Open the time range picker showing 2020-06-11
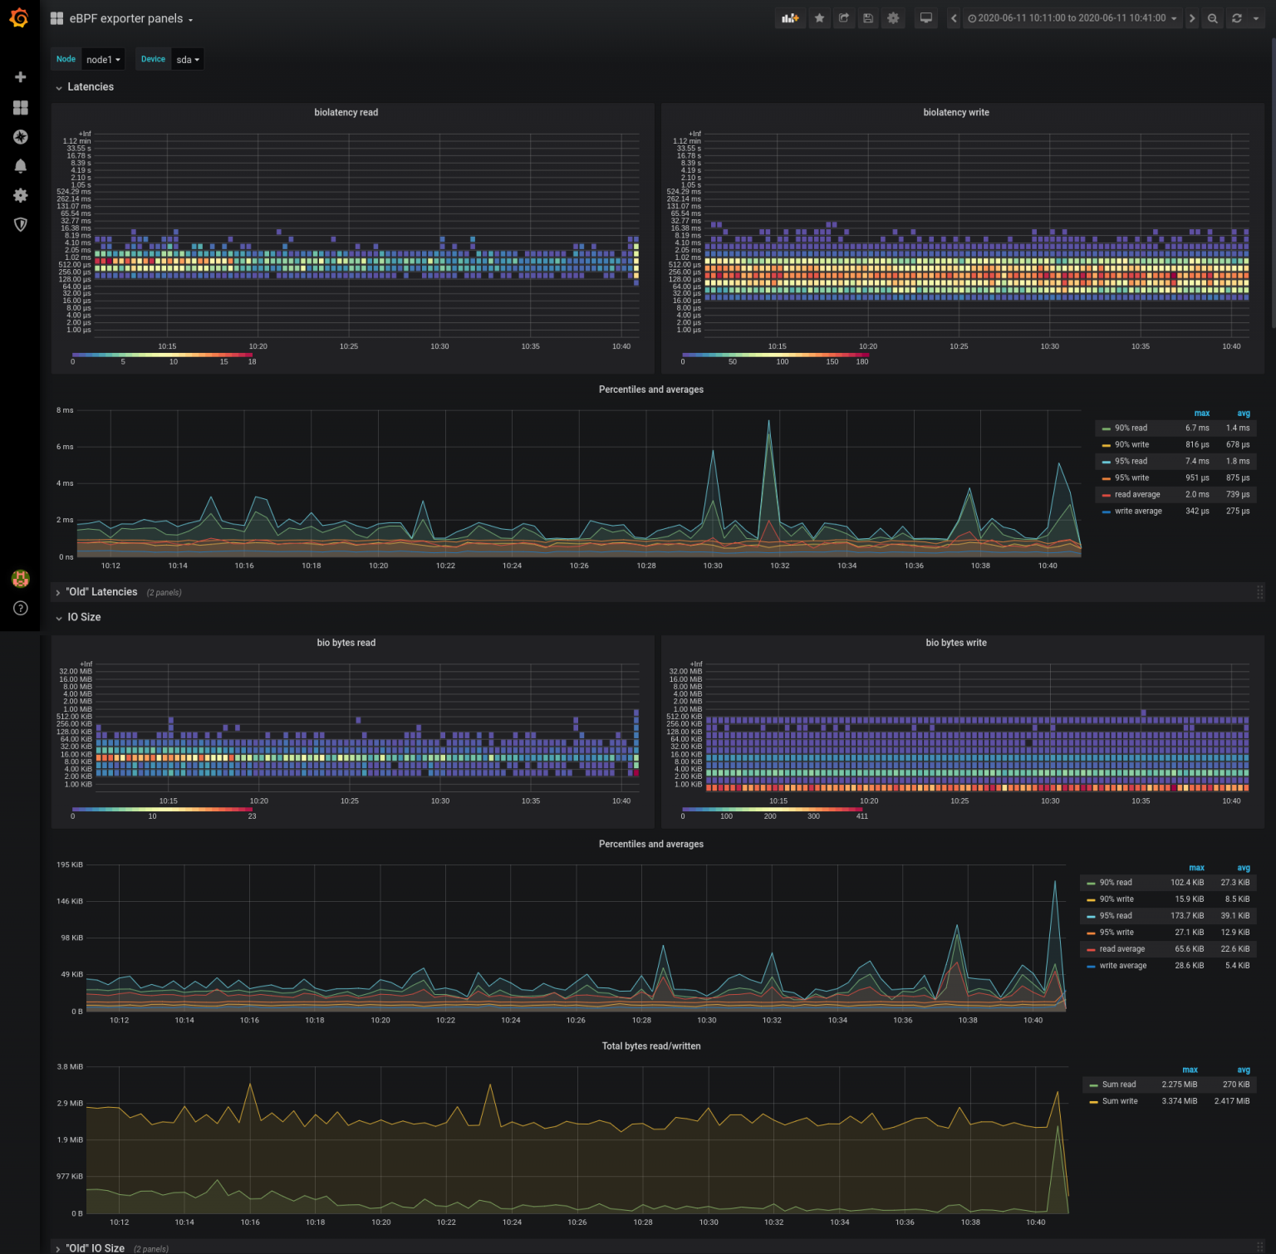Screen dimensions: 1276x1254 coord(1072,17)
